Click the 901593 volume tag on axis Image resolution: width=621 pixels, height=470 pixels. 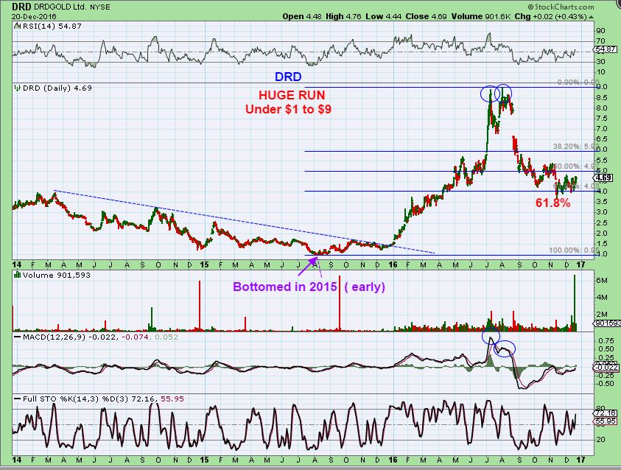(608, 323)
